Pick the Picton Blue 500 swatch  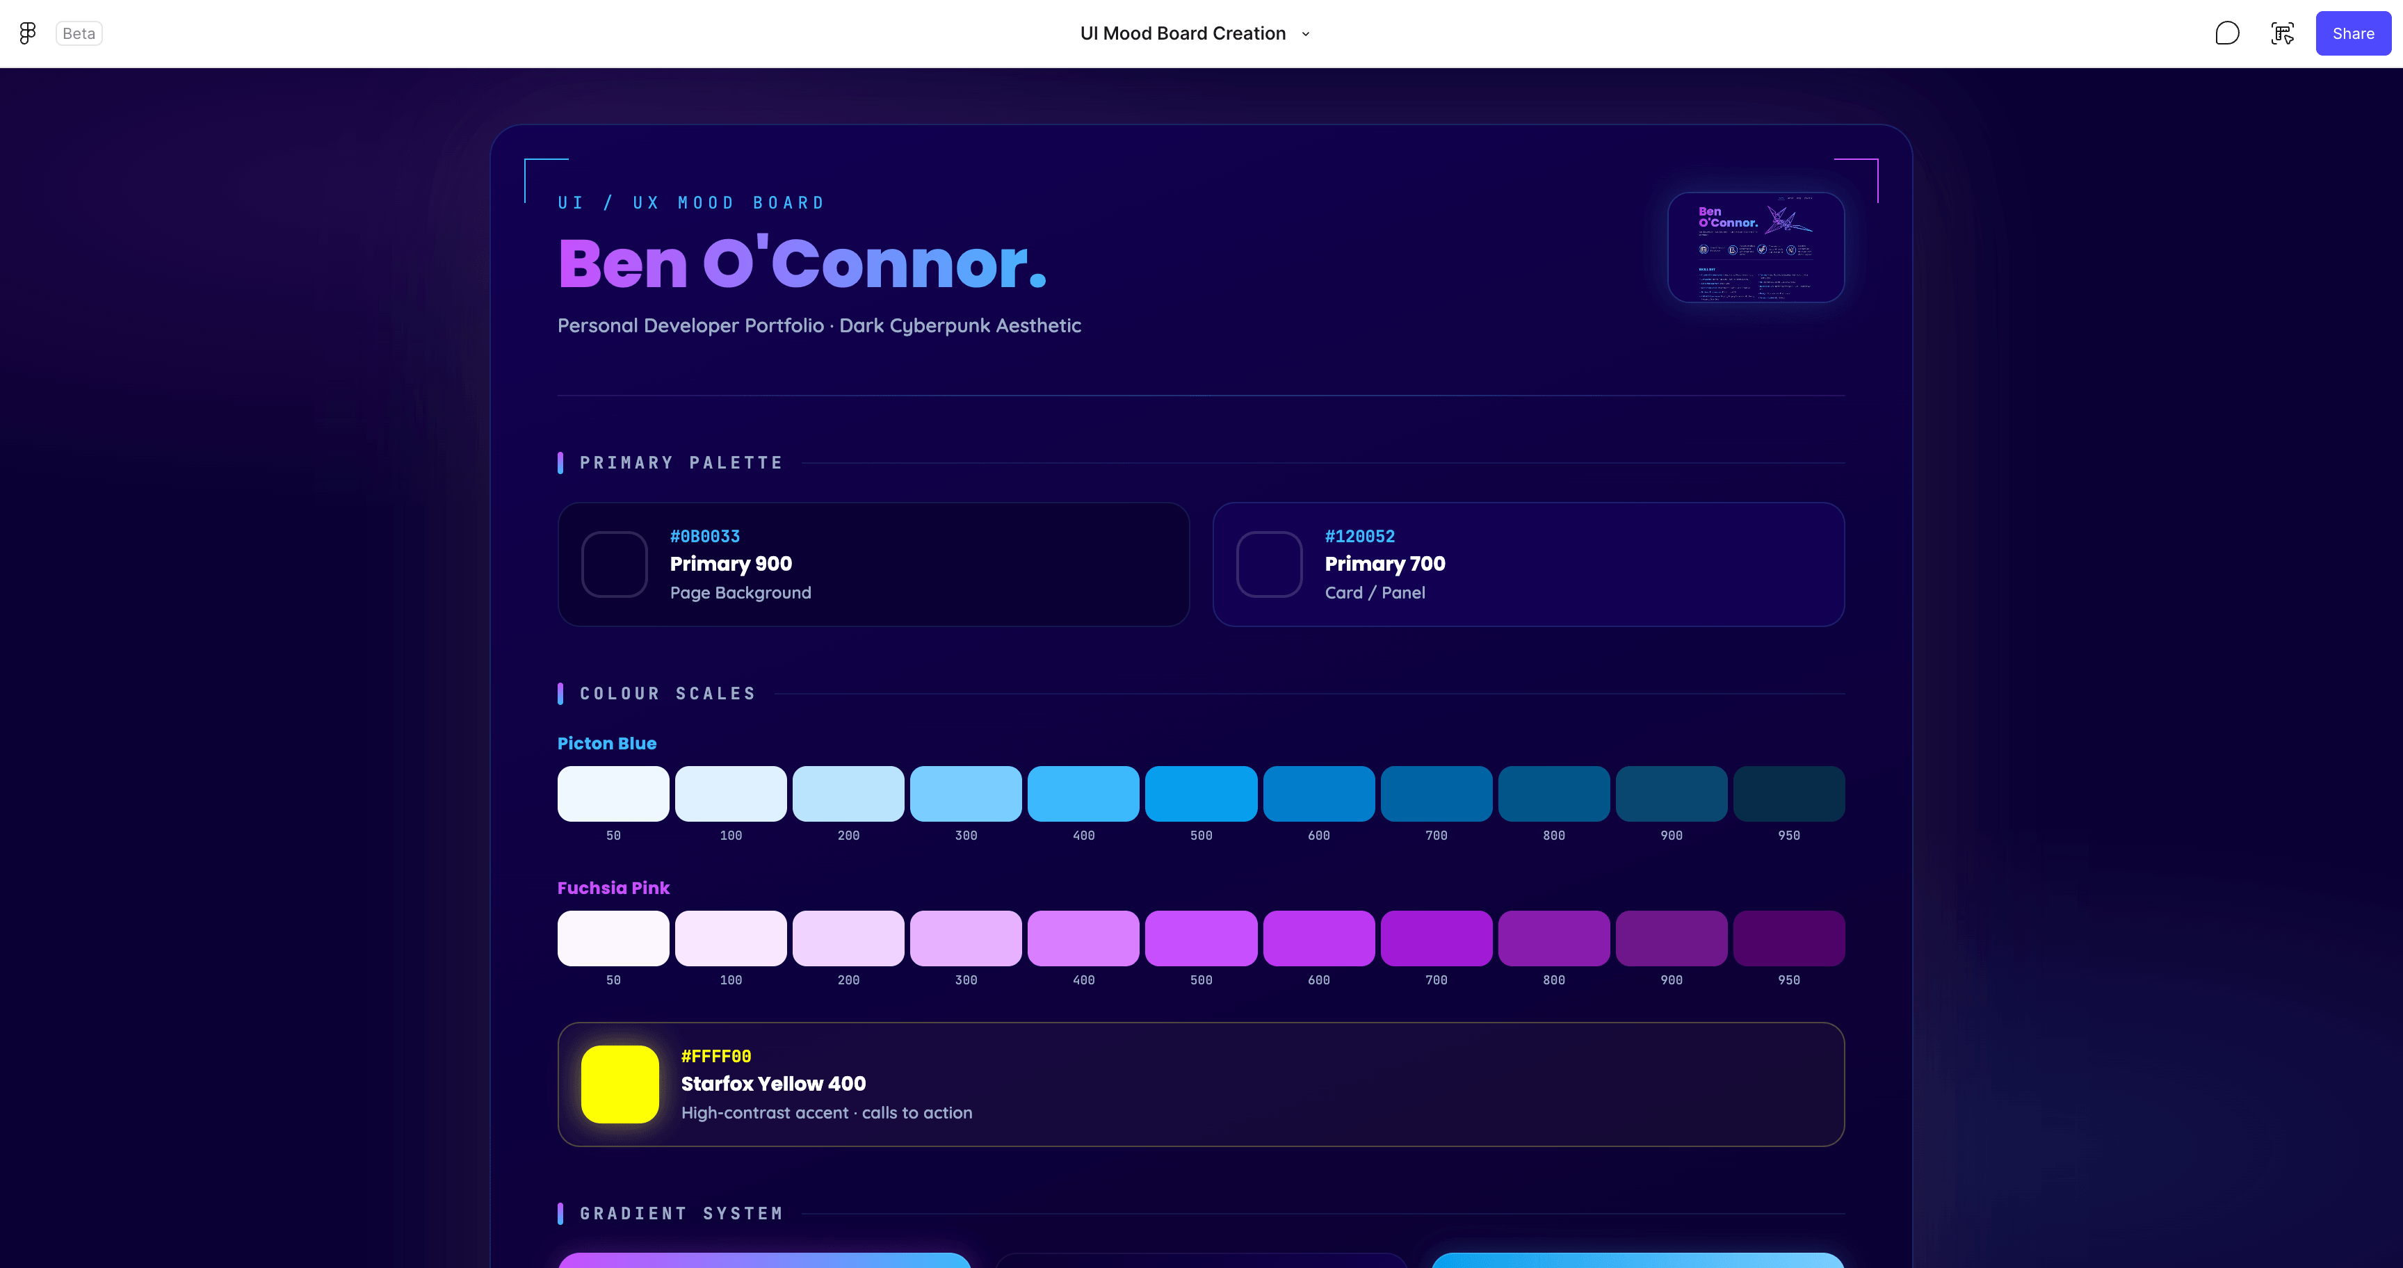point(1201,793)
